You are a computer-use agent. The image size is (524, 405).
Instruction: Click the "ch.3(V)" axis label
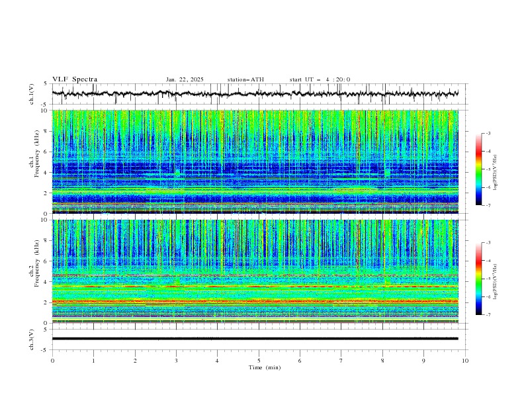(32, 339)
